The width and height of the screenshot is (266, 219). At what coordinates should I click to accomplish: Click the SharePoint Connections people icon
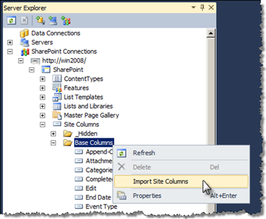[25, 51]
